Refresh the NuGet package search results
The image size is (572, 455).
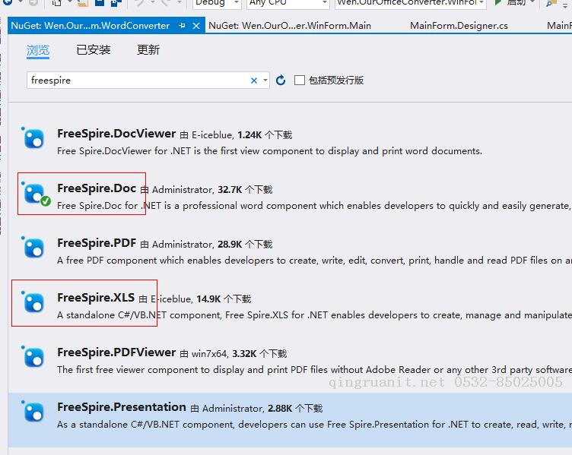point(281,81)
